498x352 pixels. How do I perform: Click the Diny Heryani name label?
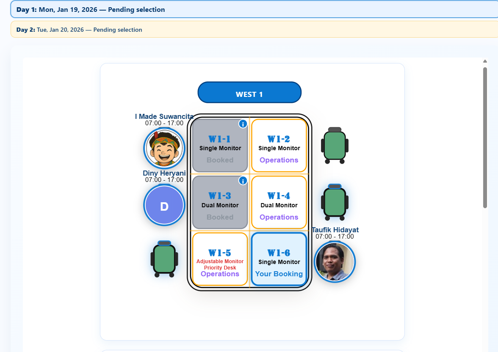click(164, 173)
